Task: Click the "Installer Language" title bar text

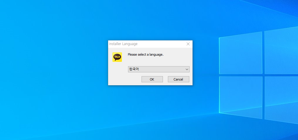Action: [x=123, y=44]
